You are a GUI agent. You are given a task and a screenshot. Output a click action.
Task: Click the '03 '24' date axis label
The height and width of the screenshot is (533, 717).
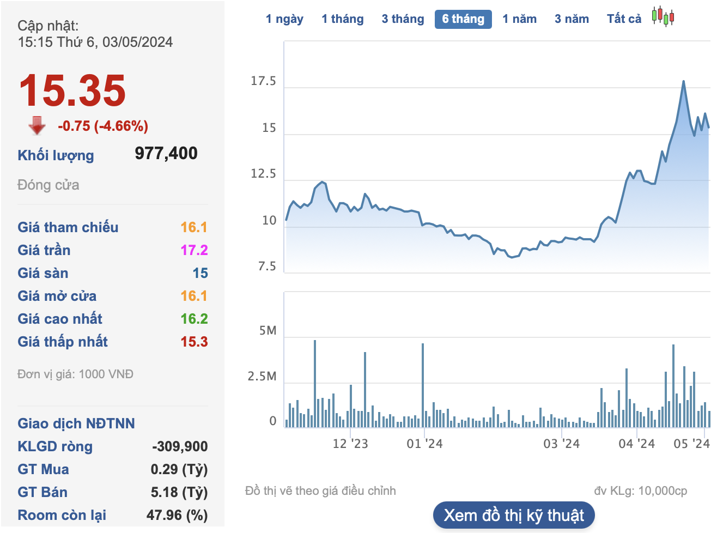coord(561,444)
